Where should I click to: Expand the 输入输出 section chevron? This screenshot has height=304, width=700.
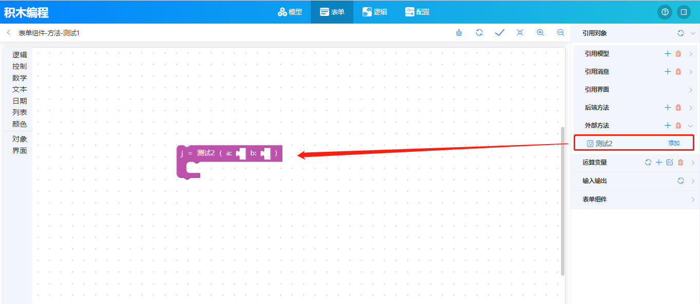[x=693, y=181]
